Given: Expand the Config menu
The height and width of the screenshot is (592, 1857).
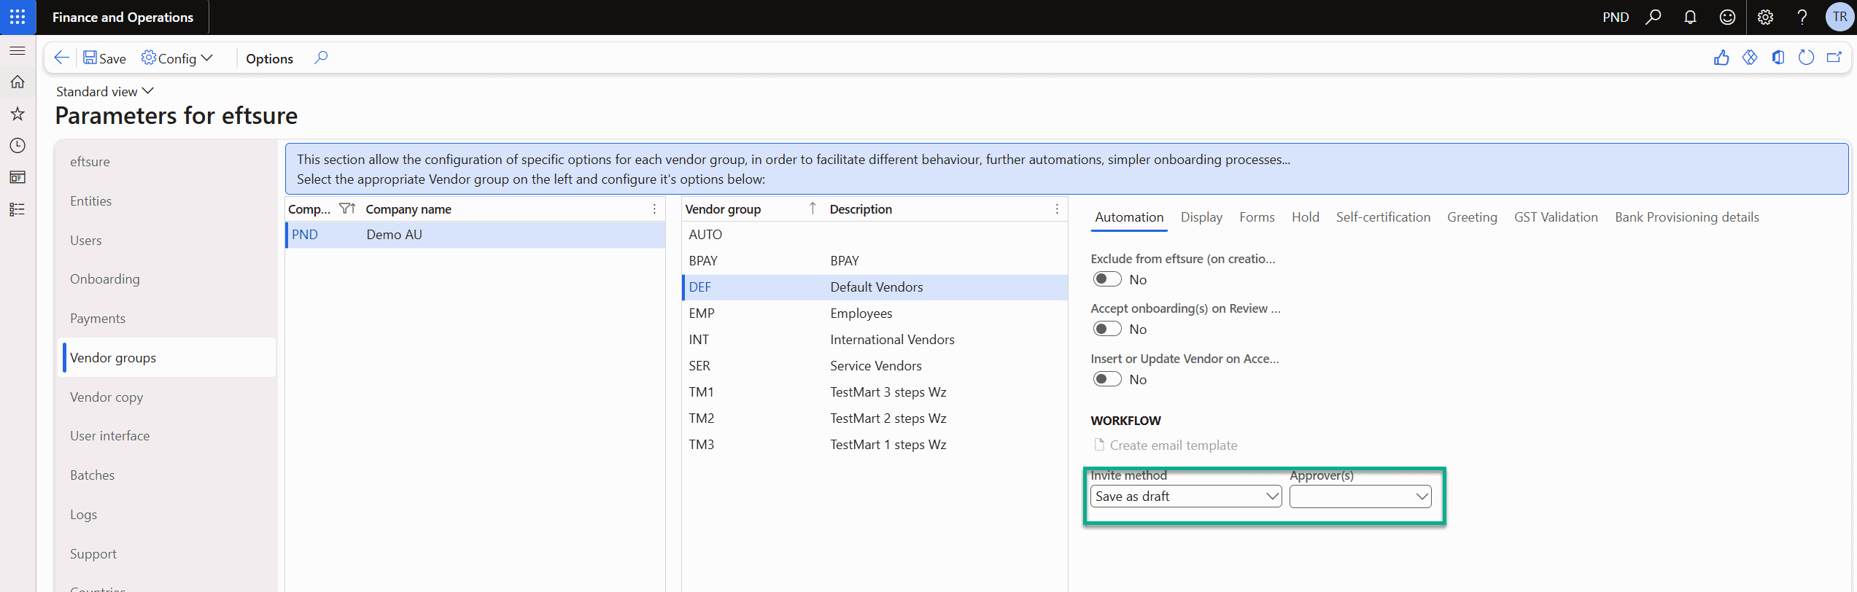Looking at the screenshot, I should click(177, 58).
